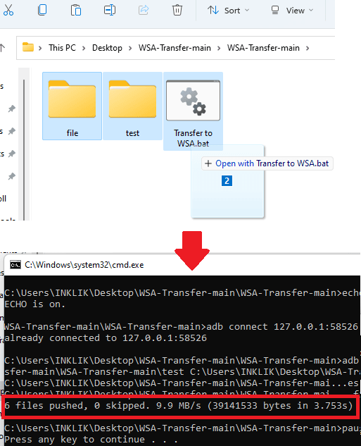
Task: Select the test folder
Action: pyautogui.click(x=132, y=106)
